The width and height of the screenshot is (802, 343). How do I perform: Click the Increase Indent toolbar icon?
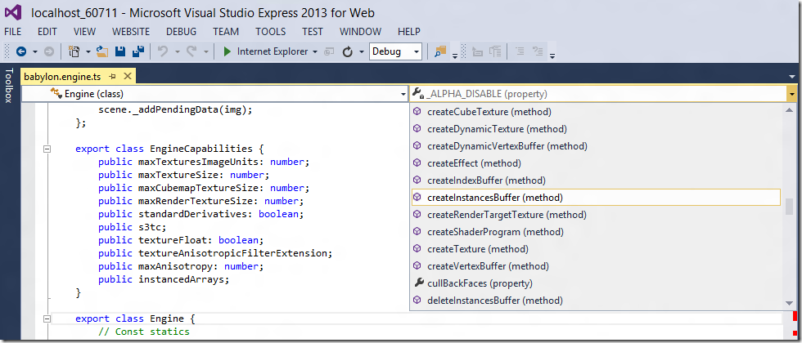pos(494,51)
